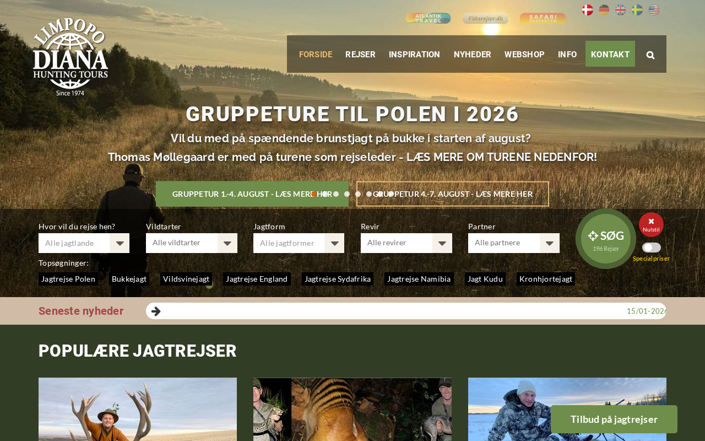Open the Jagtrejse Polen top search link
Image resolution: width=705 pixels, height=441 pixels.
click(x=68, y=279)
